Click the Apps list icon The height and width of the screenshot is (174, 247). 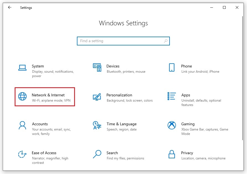click(x=171, y=96)
